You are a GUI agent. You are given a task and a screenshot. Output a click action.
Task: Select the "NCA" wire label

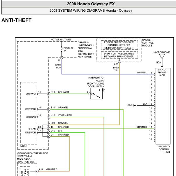coord(158,62)
